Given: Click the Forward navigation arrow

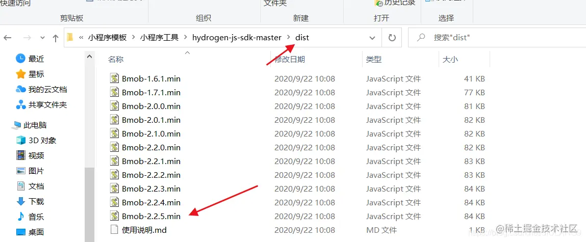Looking at the screenshot, I should pos(27,38).
